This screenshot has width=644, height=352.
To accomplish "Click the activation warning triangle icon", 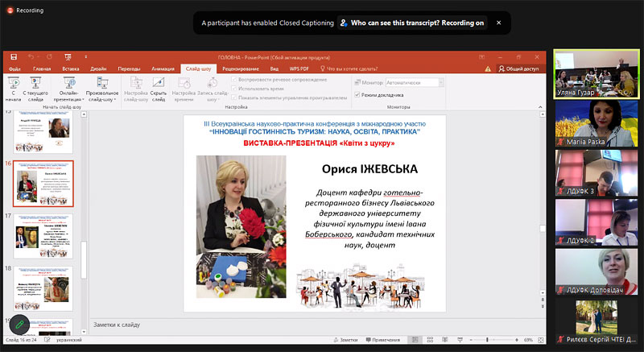I will 488,69.
